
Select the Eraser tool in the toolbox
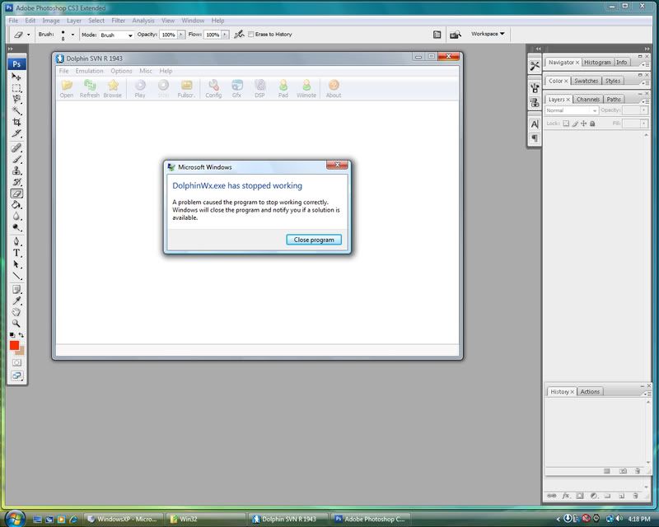click(x=16, y=194)
